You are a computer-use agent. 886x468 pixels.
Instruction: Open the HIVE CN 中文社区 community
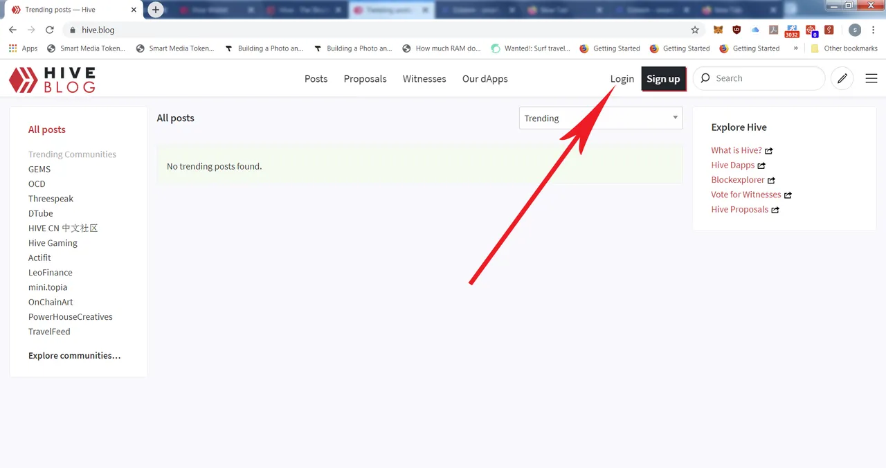pyautogui.click(x=63, y=228)
